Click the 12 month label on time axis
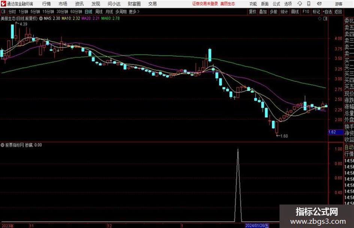This screenshot has height=228, width=354. tap(109, 226)
